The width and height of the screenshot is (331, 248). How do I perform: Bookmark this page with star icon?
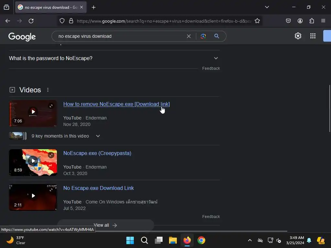tap(257, 21)
